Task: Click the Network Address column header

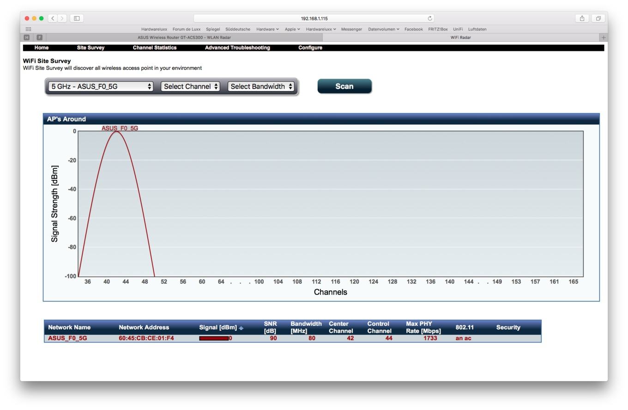Action: pyautogui.click(x=144, y=327)
